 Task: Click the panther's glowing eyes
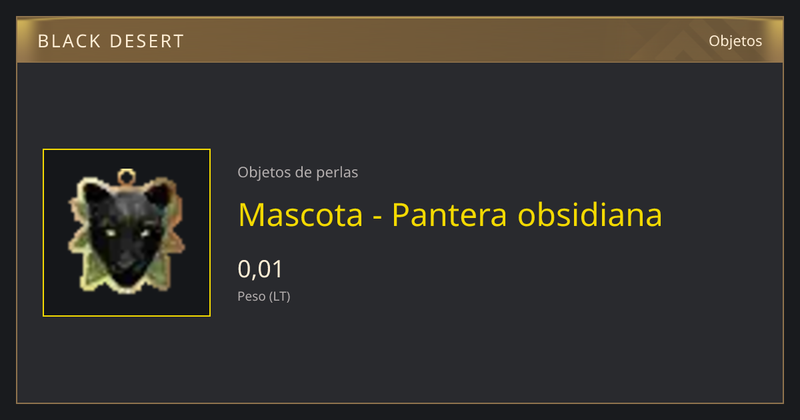[x=127, y=233]
